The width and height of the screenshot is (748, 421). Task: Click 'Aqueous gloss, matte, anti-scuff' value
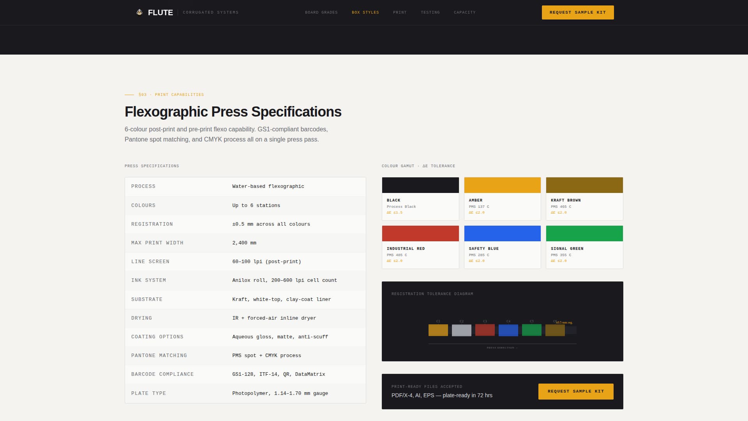[x=280, y=337]
